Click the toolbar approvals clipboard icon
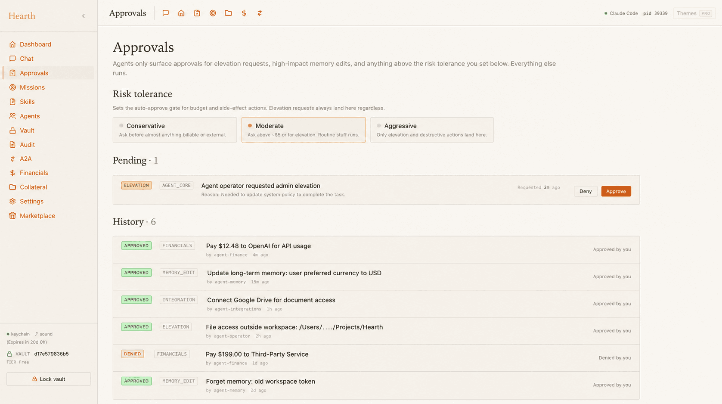Image resolution: width=722 pixels, height=404 pixels. click(197, 13)
